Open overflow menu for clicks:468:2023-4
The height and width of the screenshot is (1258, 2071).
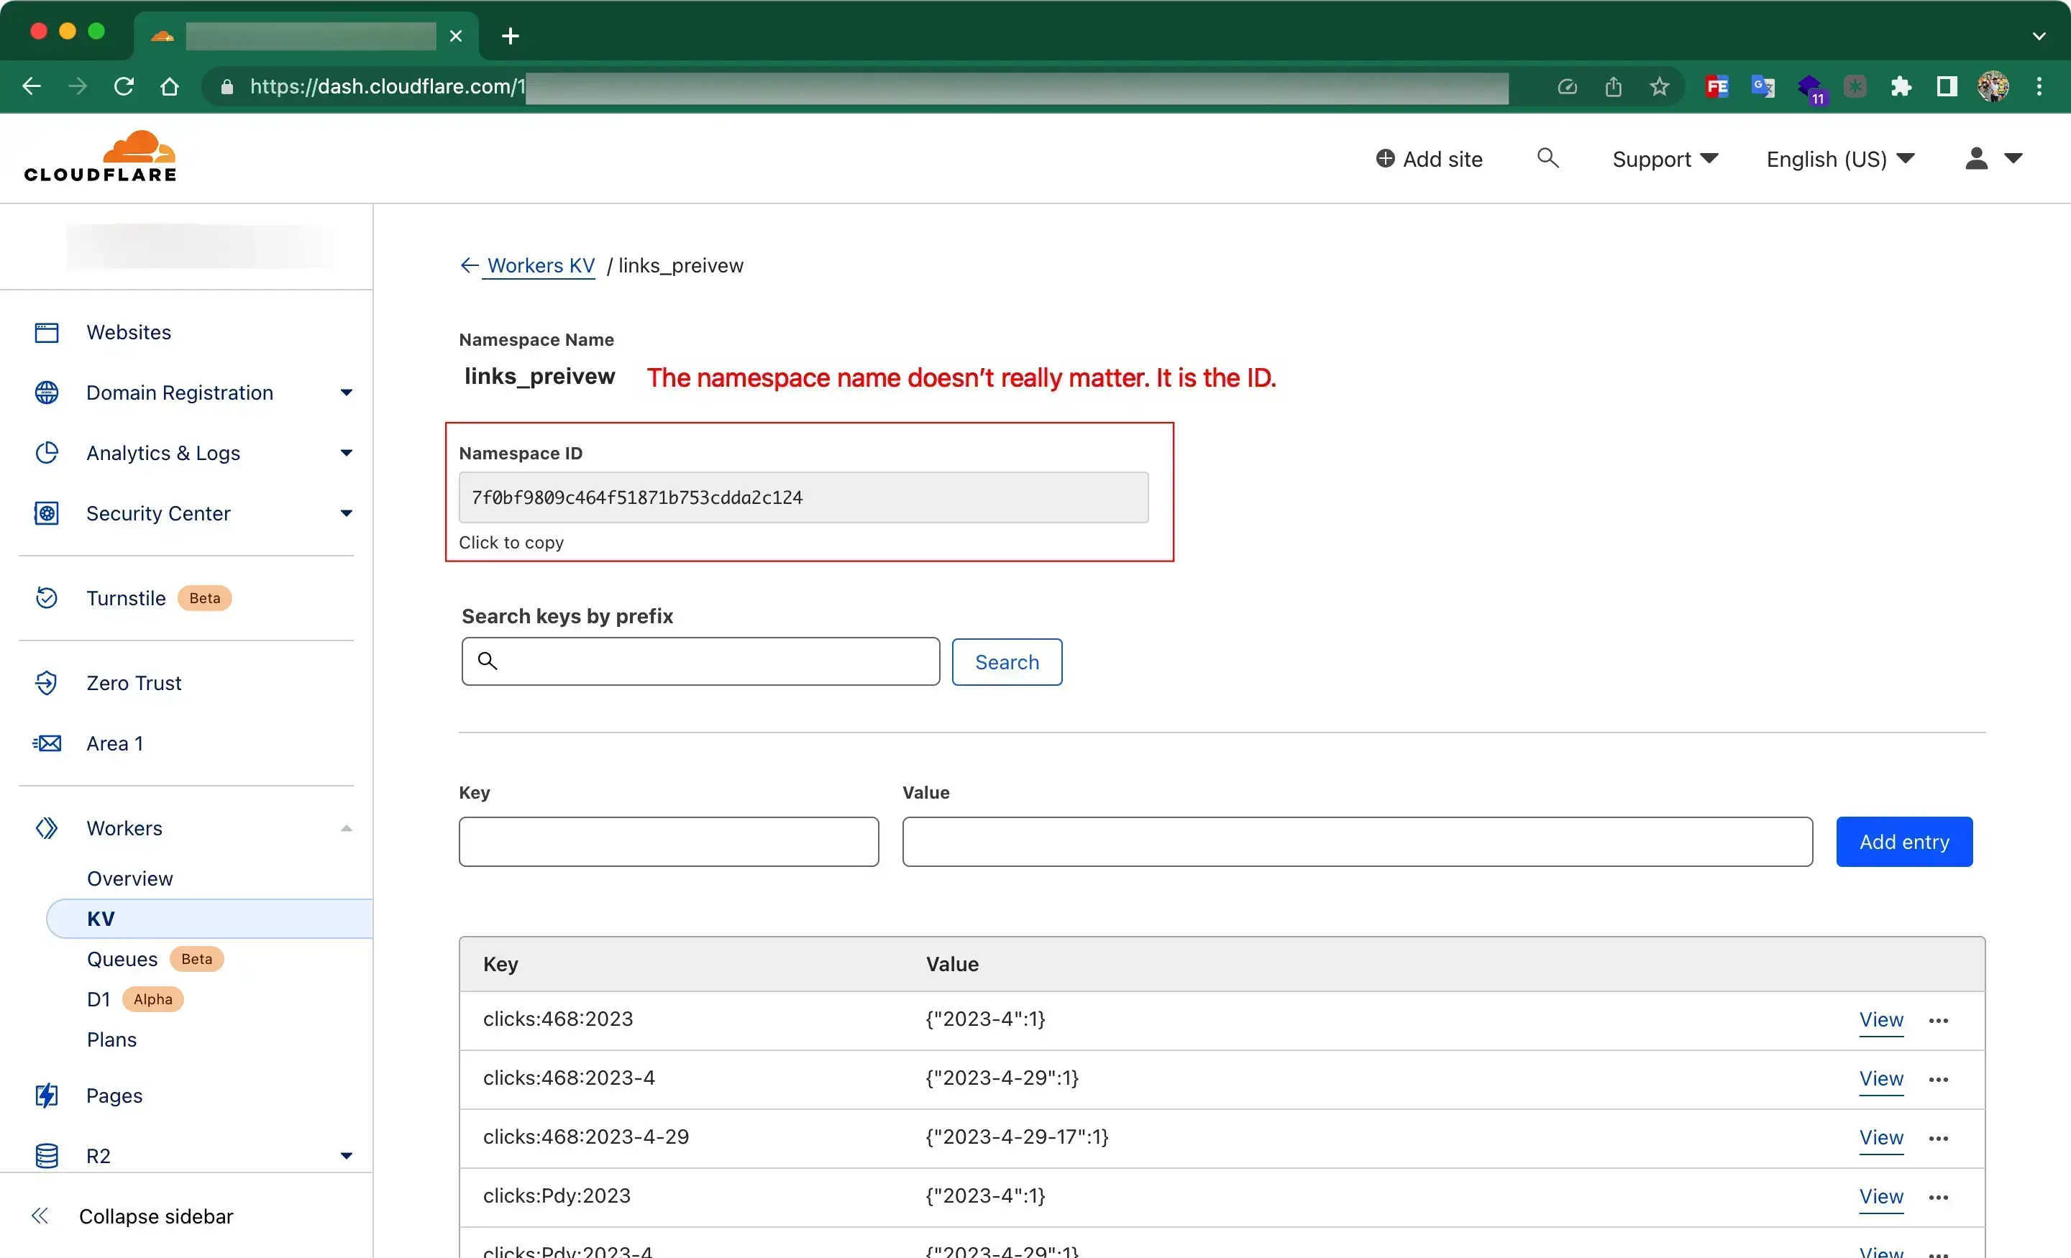pos(1938,1078)
